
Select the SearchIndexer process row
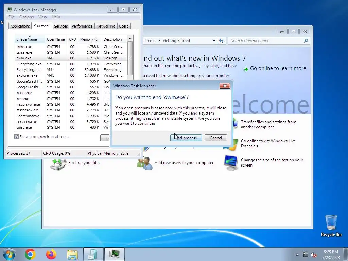[x=62, y=116]
